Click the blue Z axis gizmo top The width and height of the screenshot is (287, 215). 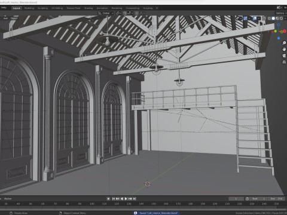[279, 25]
